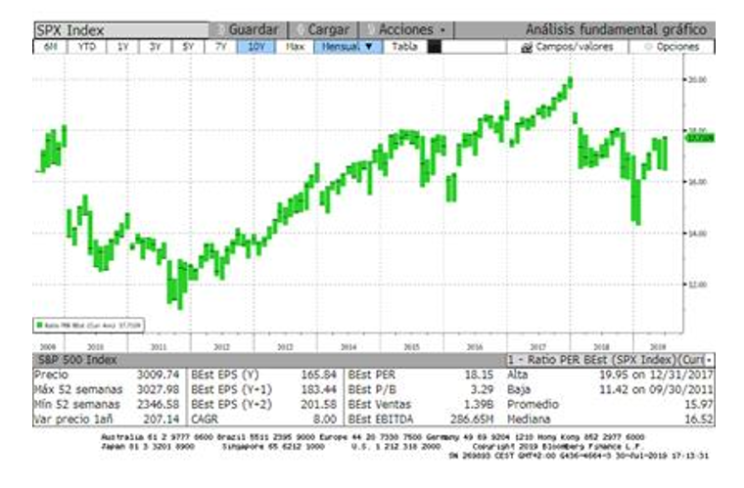Click the Cargar button
Screen dimensions: 744x488
point(324,30)
